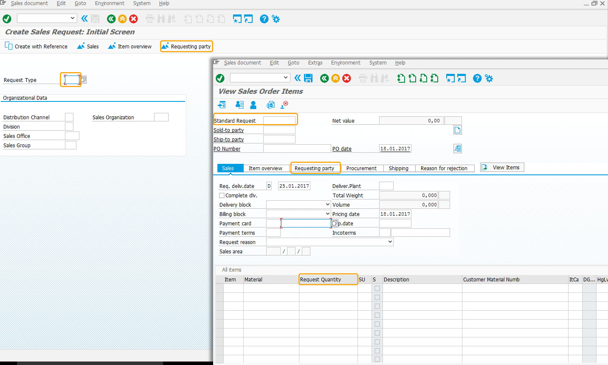Expand the Billing block dropdown
608x365 pixels.
point(327,214)
